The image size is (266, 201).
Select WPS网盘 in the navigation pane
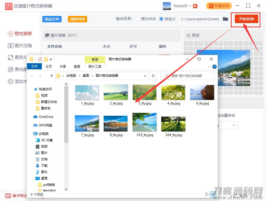point(46,125)
